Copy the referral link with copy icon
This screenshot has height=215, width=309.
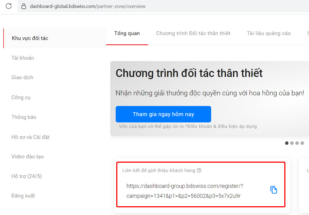click(274, 190)
